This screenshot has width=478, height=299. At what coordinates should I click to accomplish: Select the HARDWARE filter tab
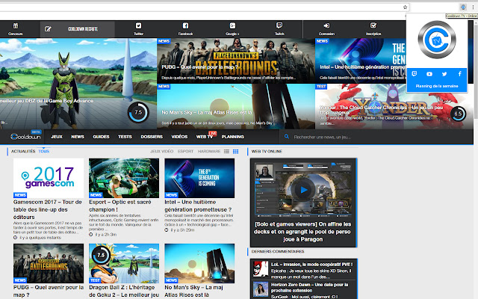(209, 151)
